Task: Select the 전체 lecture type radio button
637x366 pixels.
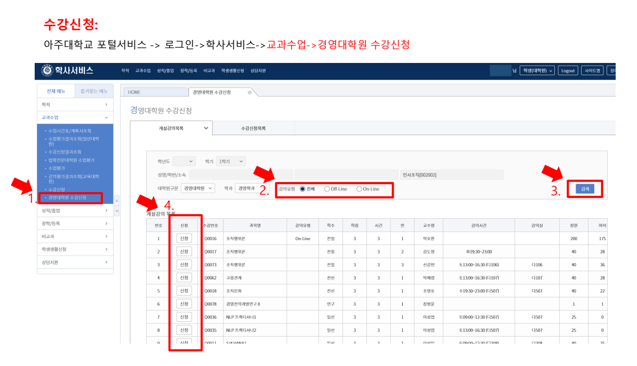Action: tap(302, 189)
